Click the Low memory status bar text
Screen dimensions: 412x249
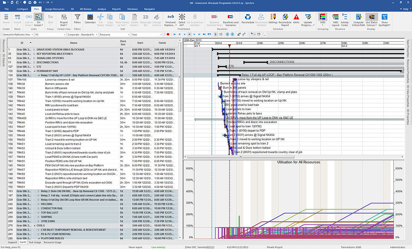coord(158,247)
